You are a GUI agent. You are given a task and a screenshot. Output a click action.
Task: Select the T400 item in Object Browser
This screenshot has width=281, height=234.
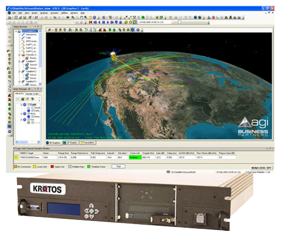coord(28,38)
